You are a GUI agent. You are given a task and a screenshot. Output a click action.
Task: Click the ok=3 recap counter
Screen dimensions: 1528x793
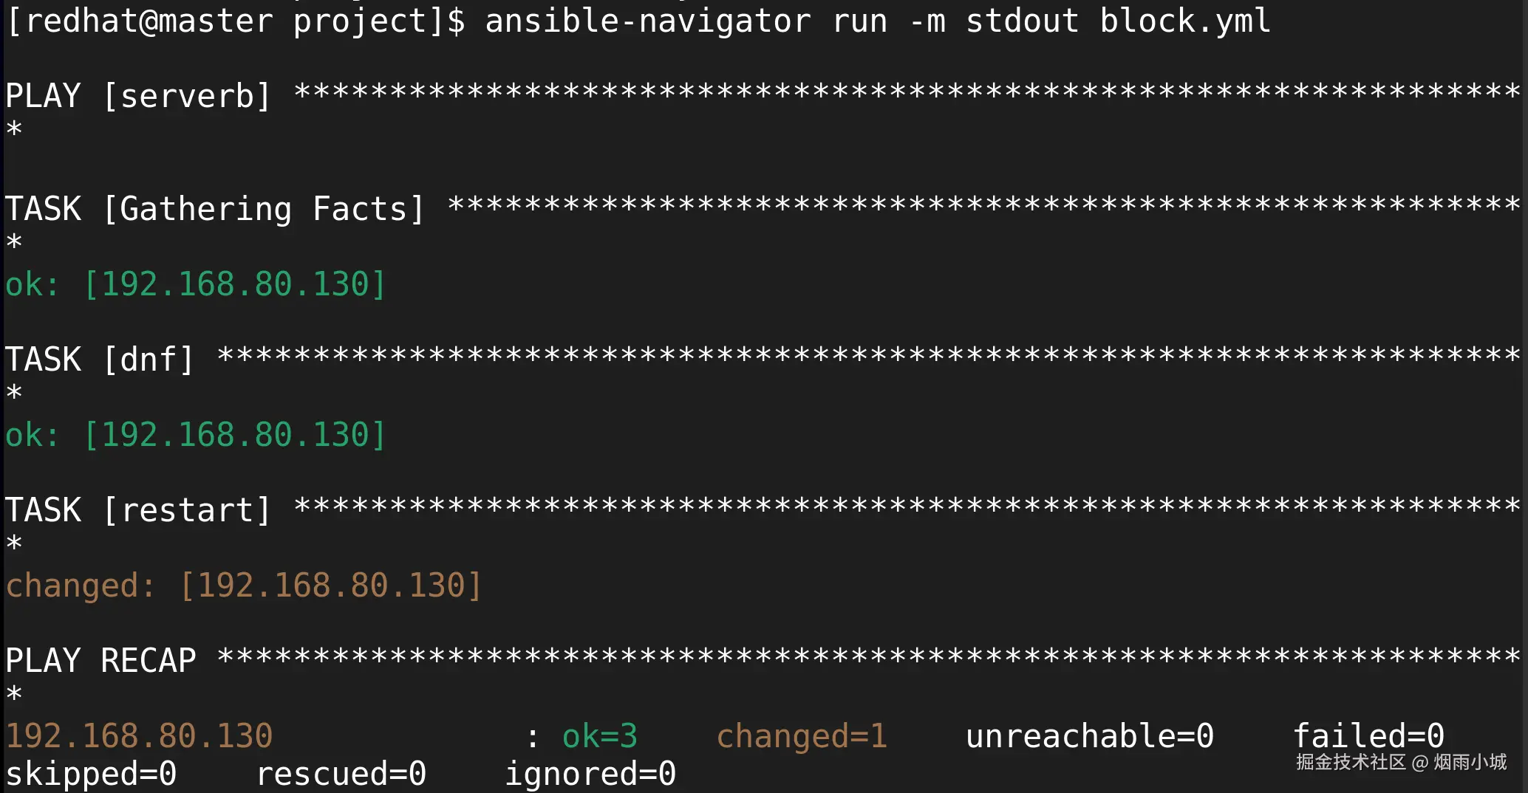pos(599,736)
